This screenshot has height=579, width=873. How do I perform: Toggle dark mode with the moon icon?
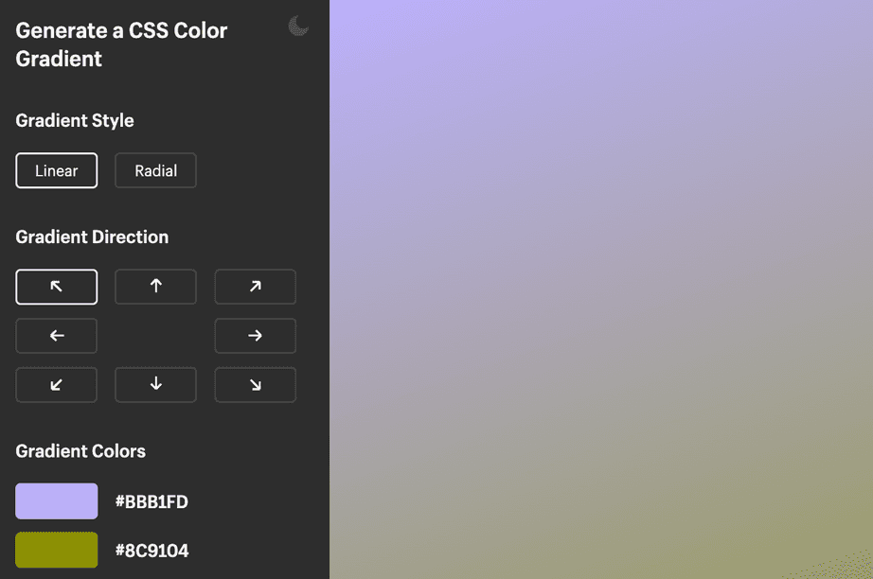[x=297, y=26]
